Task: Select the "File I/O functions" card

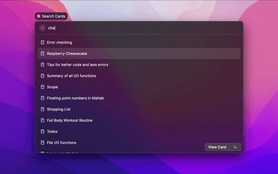Action: 139,143
